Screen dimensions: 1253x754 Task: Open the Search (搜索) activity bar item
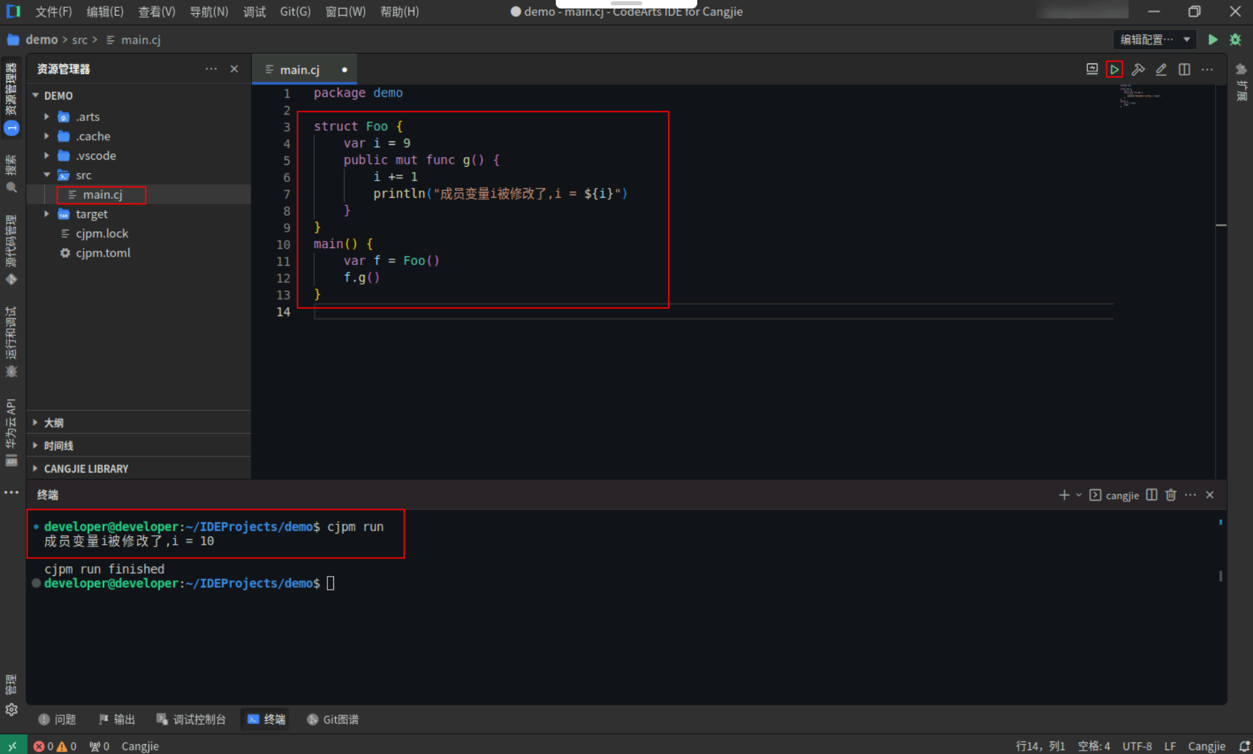click(x=11, y=173)
